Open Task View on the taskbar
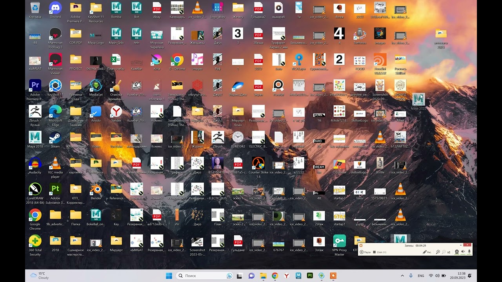502x282 pixels. pyautogui.click(x=240, y=276)
